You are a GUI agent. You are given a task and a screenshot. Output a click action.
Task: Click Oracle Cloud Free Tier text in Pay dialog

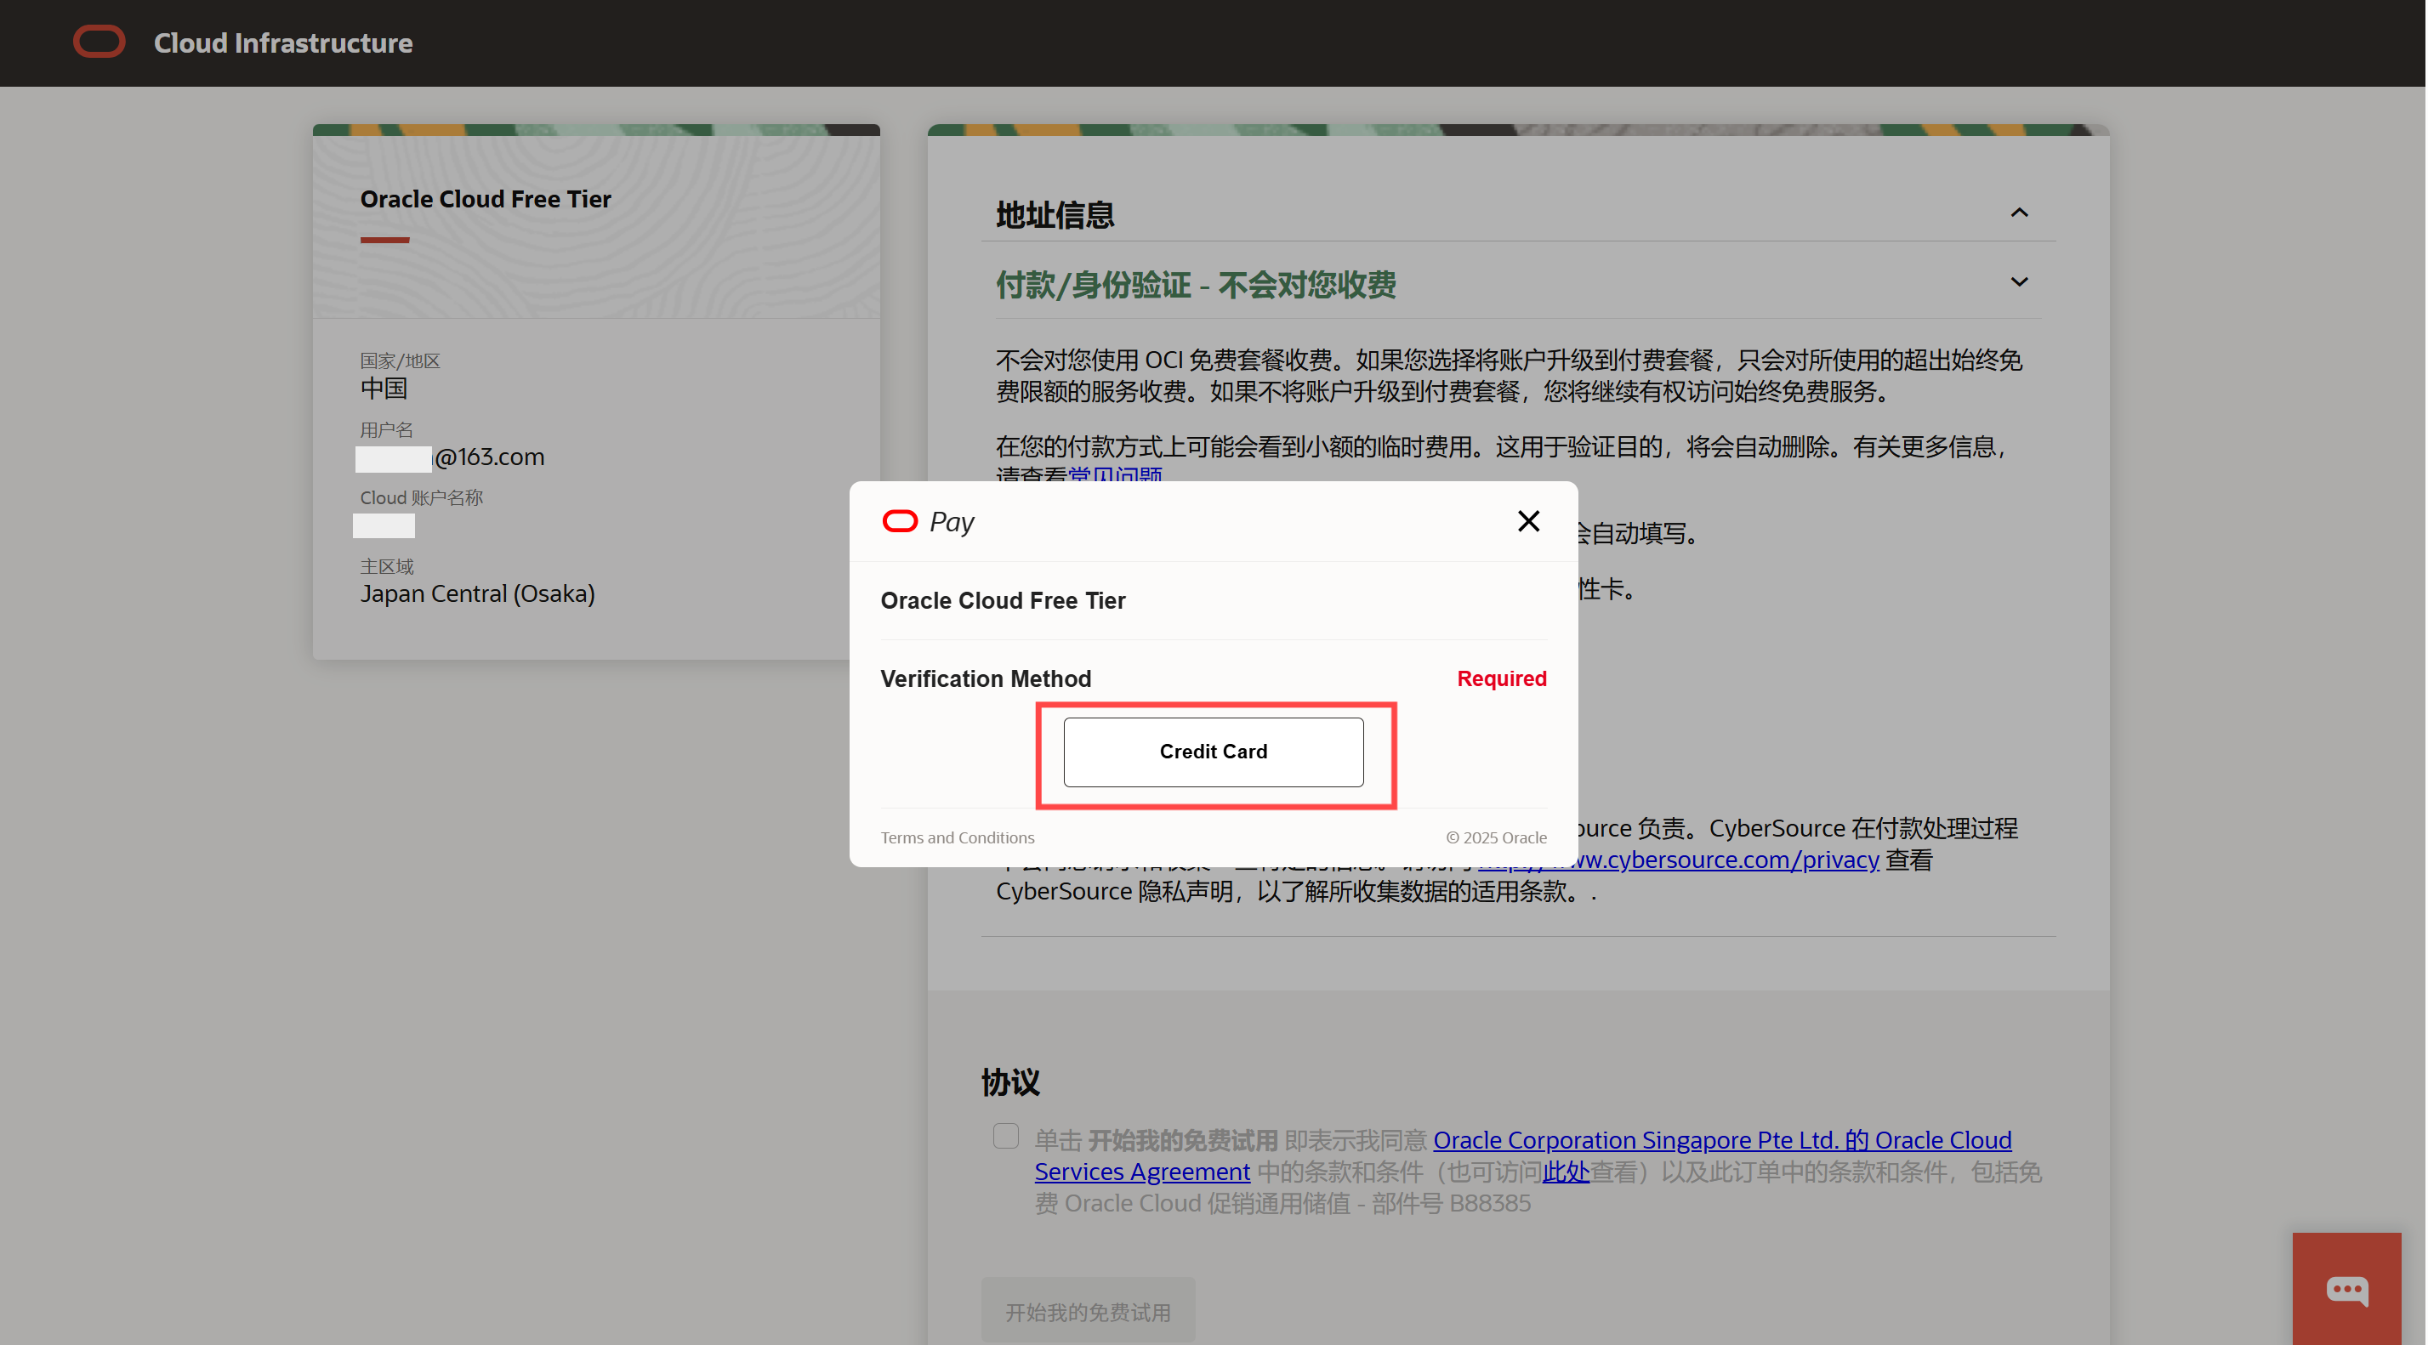[x=1003, y=600]
